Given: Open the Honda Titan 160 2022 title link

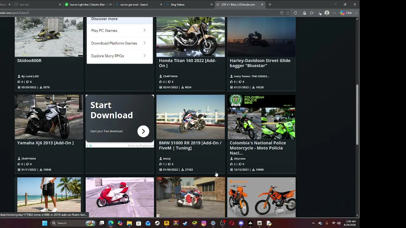Looking at the screenshot, I should pyautogui.click(x=187, y=63).
